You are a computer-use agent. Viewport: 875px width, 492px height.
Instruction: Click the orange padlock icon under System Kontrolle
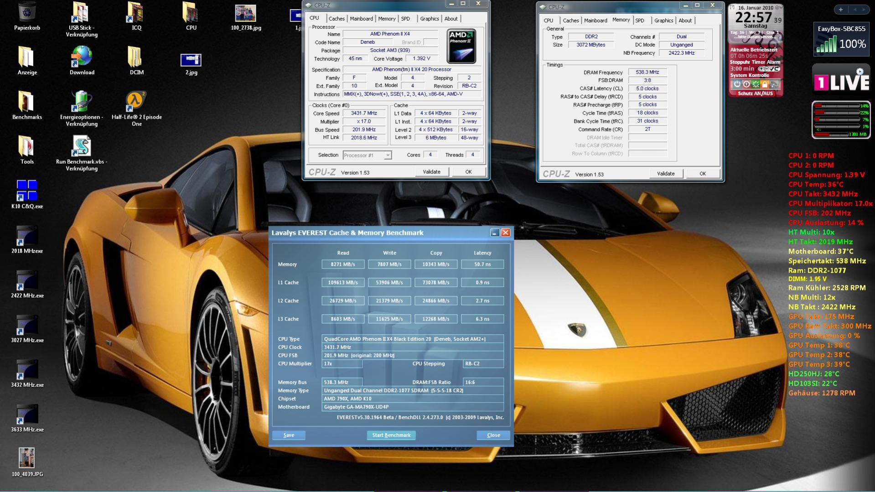click(x=765, y=84)
